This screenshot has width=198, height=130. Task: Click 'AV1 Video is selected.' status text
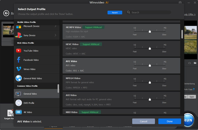click(29, 122)
